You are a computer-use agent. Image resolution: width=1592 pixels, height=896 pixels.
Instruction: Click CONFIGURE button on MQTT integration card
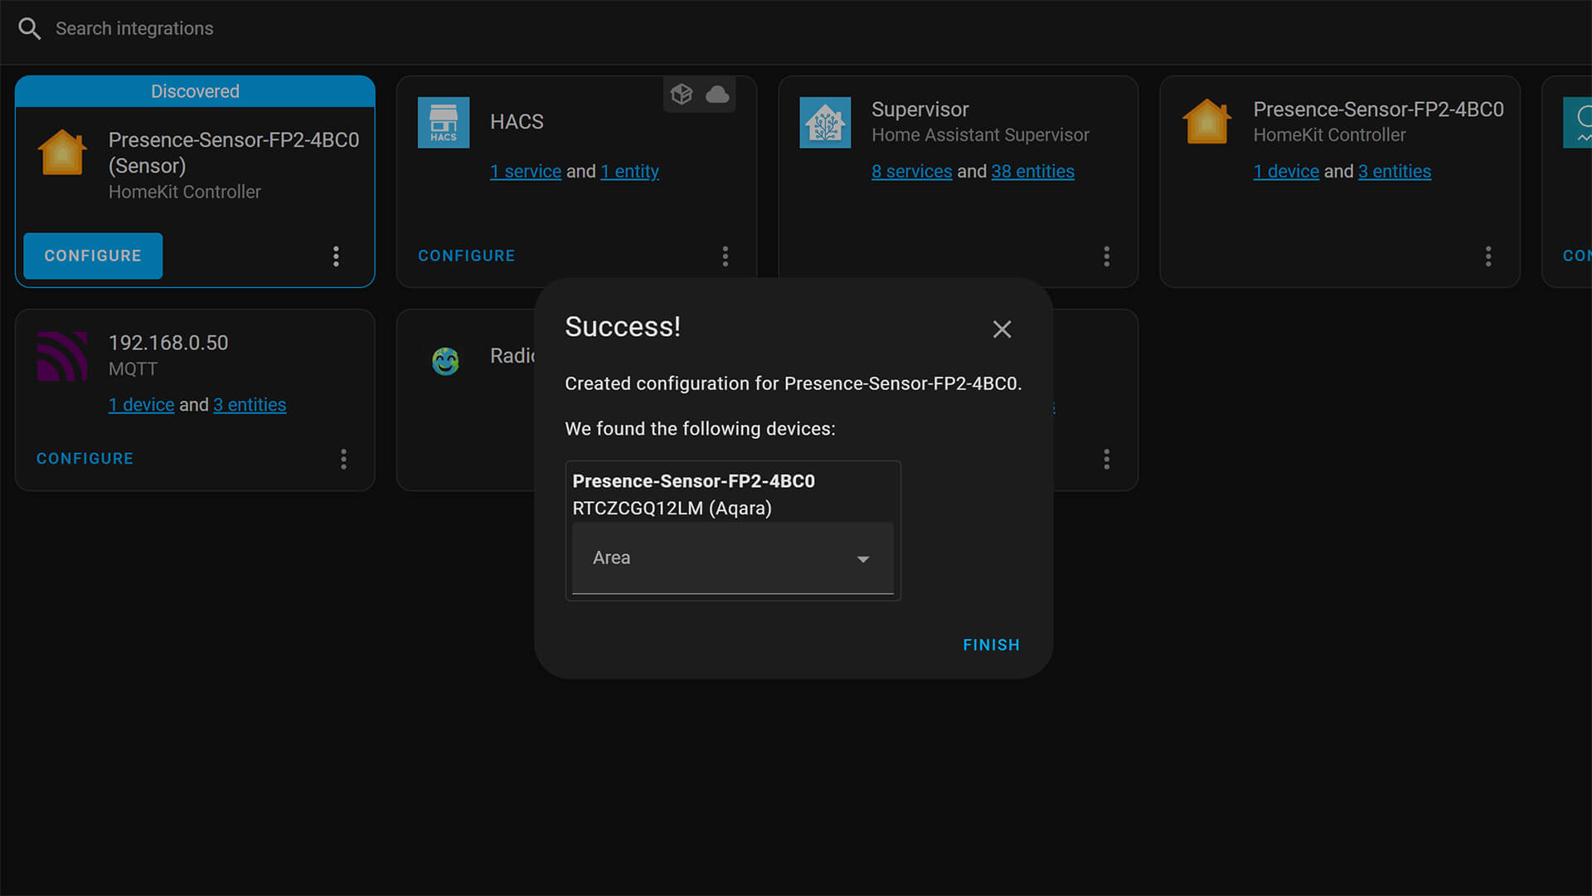(85, 457)
